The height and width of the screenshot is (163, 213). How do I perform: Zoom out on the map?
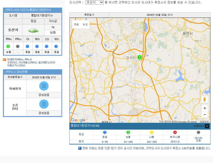coord(205,115)
